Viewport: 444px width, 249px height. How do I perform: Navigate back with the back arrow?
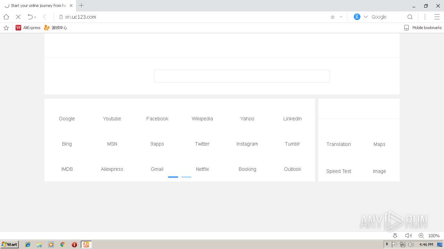click(x=44, y=17)
